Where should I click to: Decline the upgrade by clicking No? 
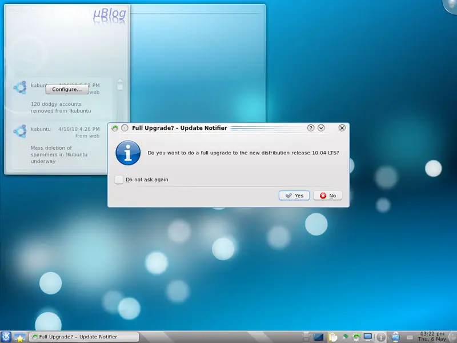coord(328,196)
